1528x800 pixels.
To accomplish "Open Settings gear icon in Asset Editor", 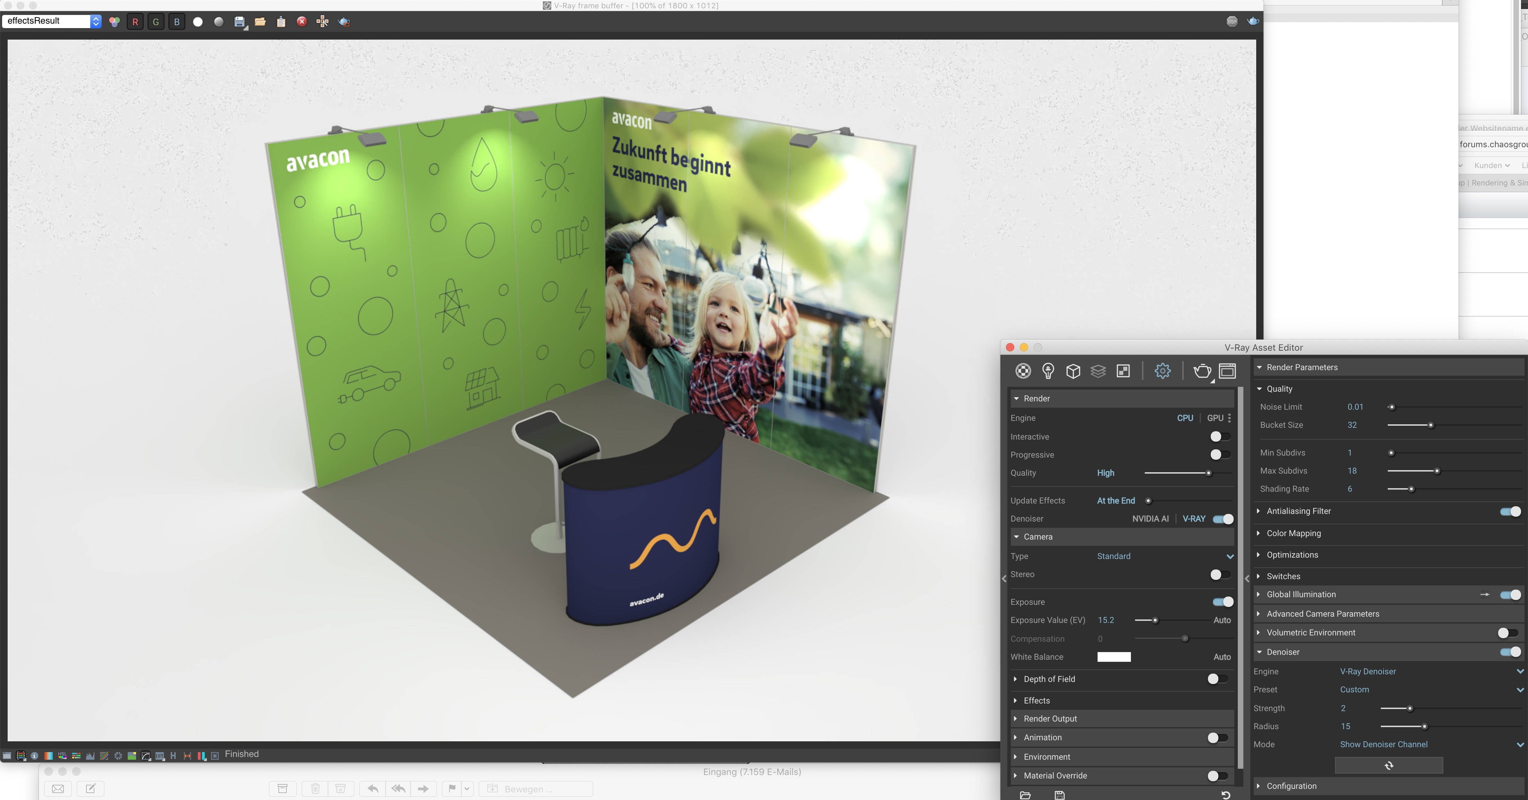I will click(1162, 371).
